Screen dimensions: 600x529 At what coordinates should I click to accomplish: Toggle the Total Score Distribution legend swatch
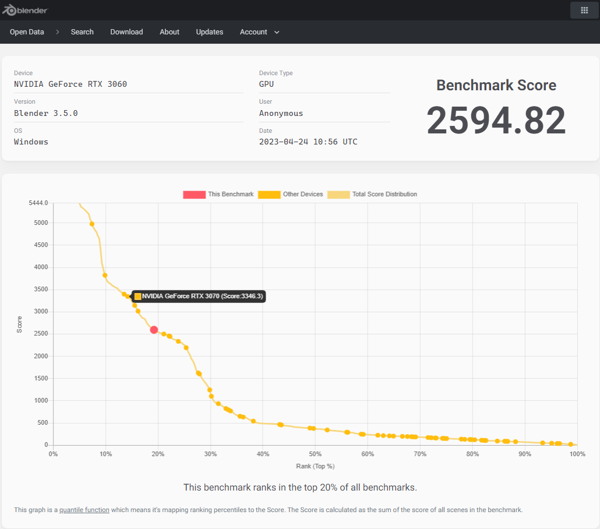338,195
